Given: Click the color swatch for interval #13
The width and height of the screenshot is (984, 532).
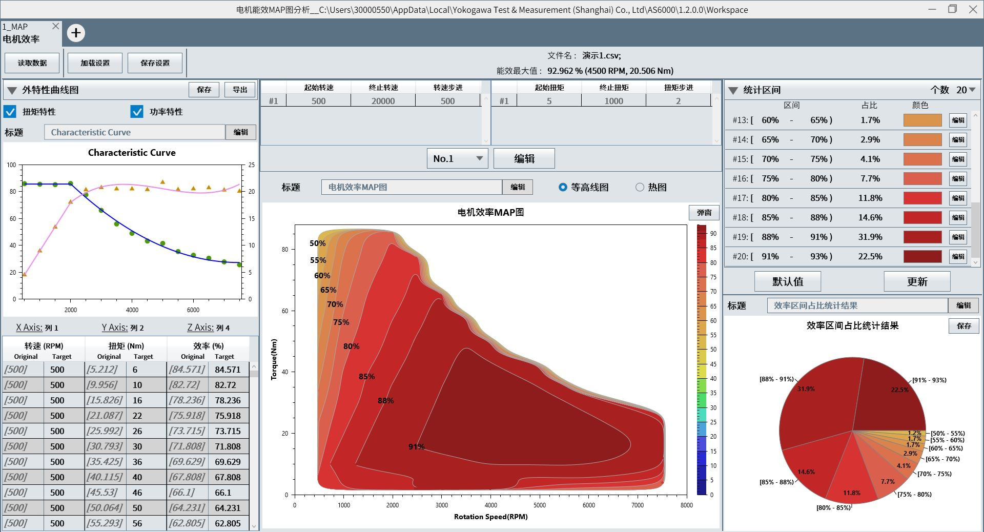Looking at the screenshot, I should pyautogui.click(x=922, y=120).
